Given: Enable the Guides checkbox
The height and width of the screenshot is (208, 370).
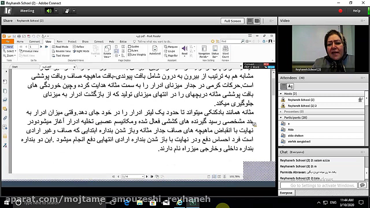Looking at the screenshot, I should pos(130,46).
